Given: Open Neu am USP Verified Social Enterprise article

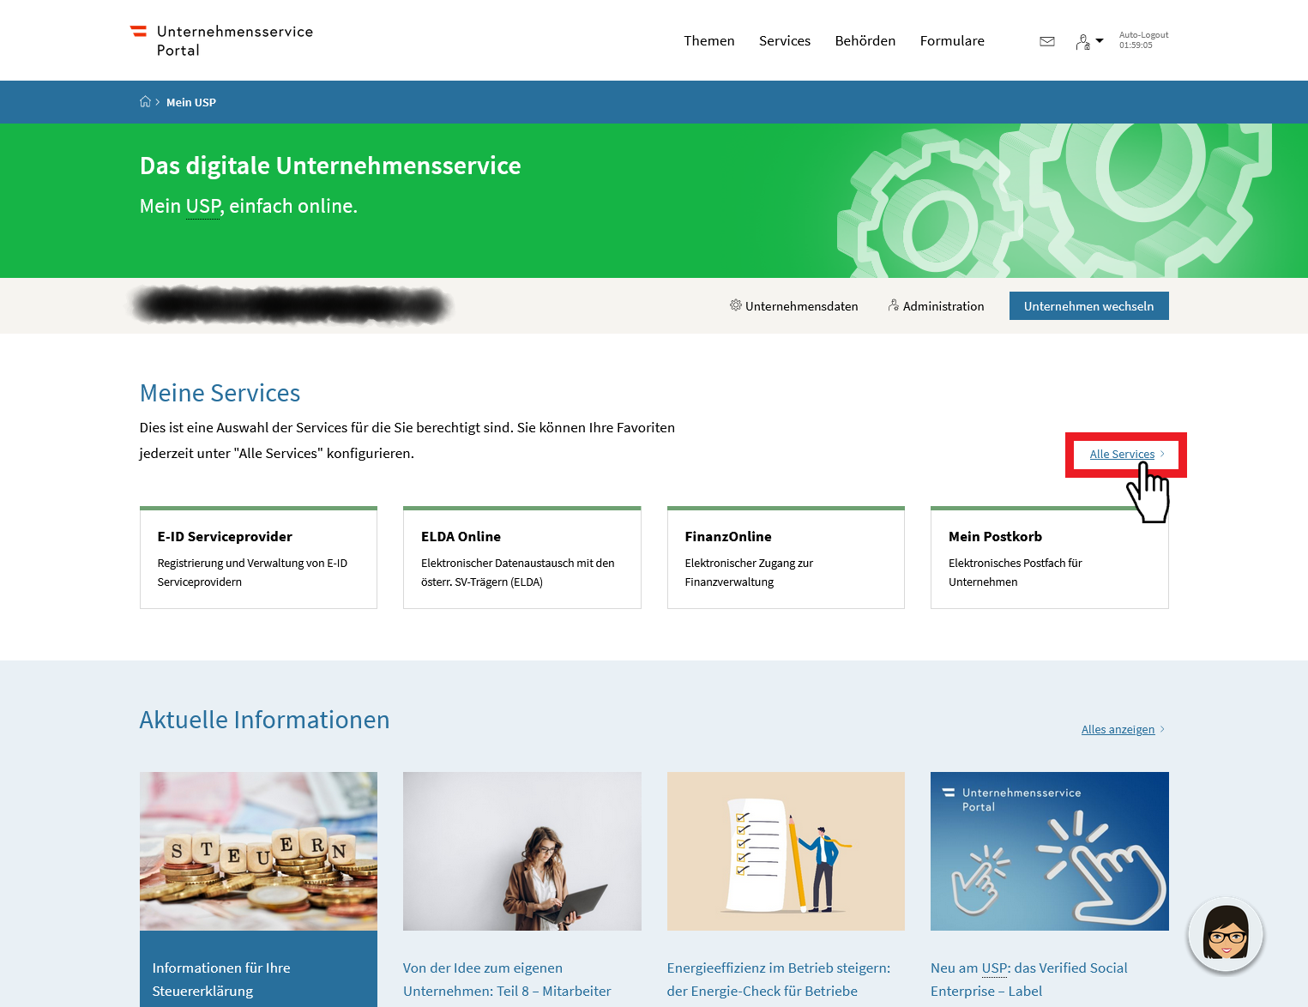Looking at the screenshot, I should tap(1029, 979).
